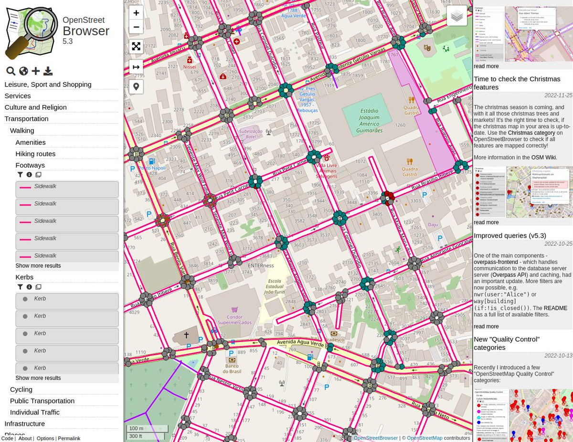573x442 pixels.
Task: Click the tower icon at Subestação Batel
Action: (268, 132)
